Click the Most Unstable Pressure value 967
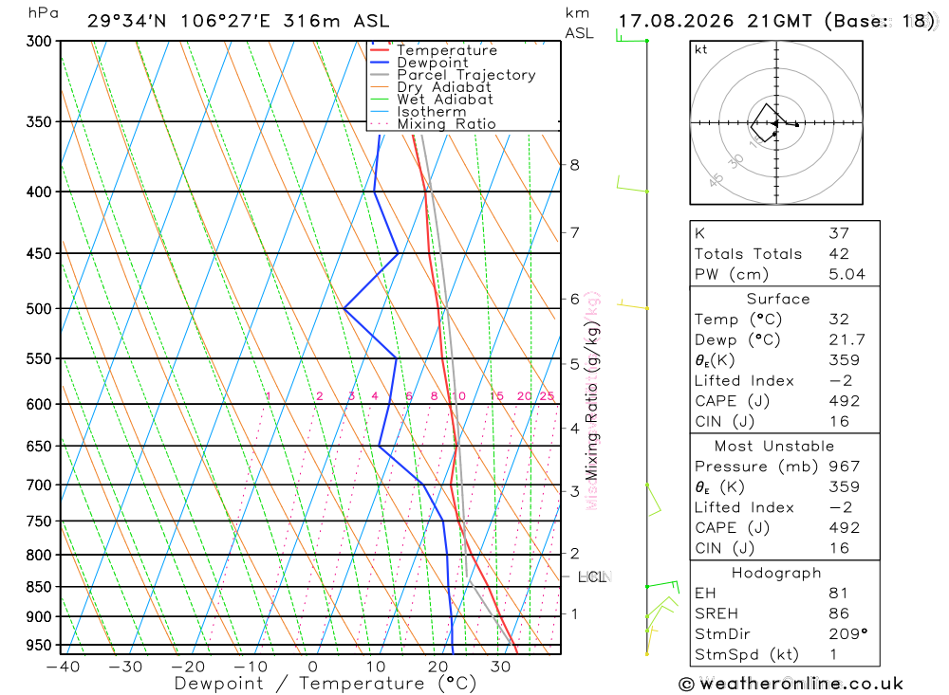The height and width of the screenshot is (695, 949). point(845,466)
